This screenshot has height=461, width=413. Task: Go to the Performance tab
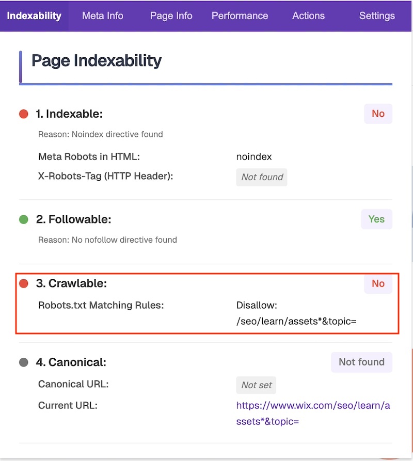tap(240, 15)
